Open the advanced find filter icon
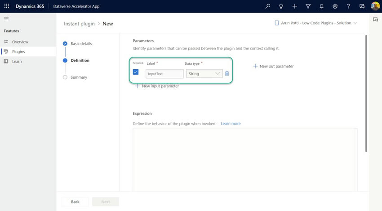 coord(308,6)
